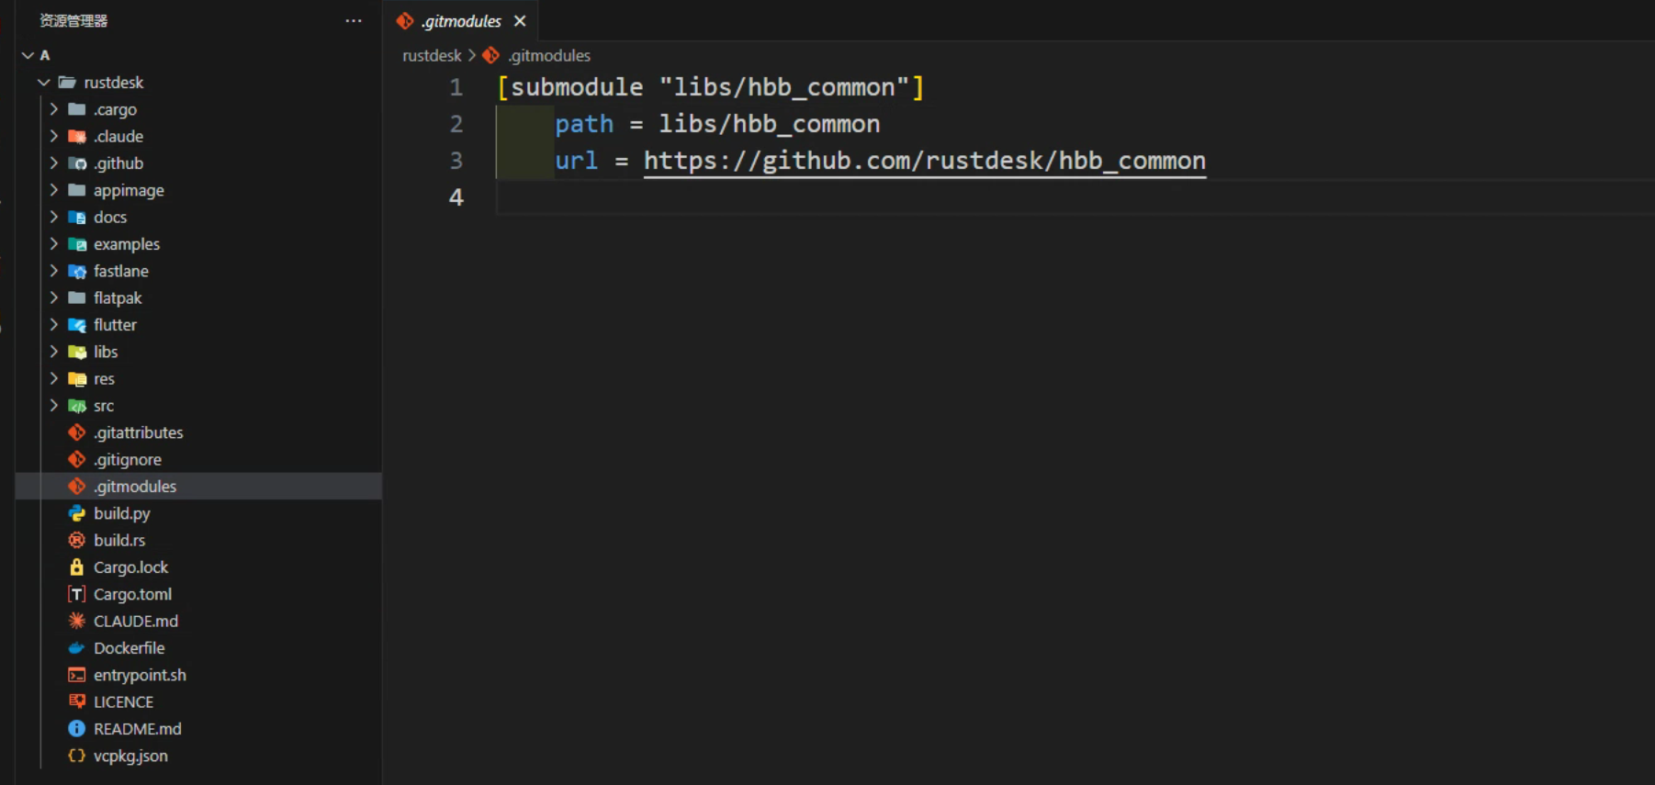Open the explorer more actions ellipsis menu
1655x785 pixels.
click(354, 21)
